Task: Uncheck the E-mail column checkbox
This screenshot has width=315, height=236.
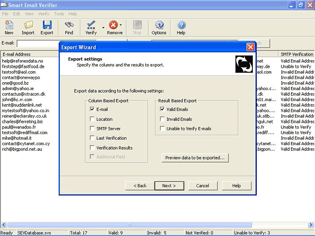Action: (92, 109)
